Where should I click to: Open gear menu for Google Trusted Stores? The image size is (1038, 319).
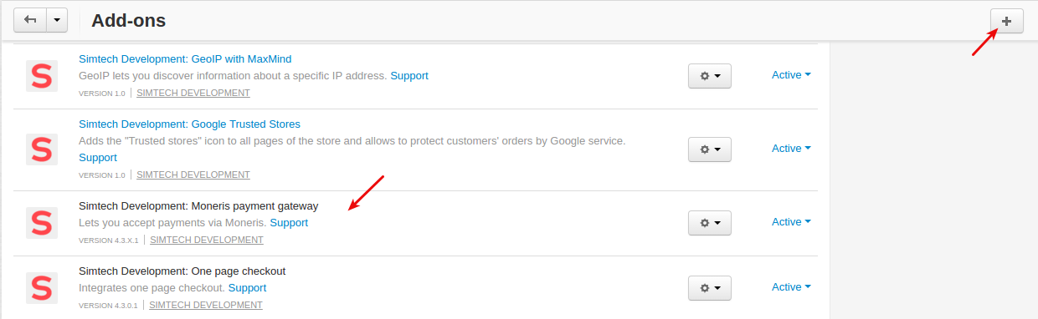709,149
